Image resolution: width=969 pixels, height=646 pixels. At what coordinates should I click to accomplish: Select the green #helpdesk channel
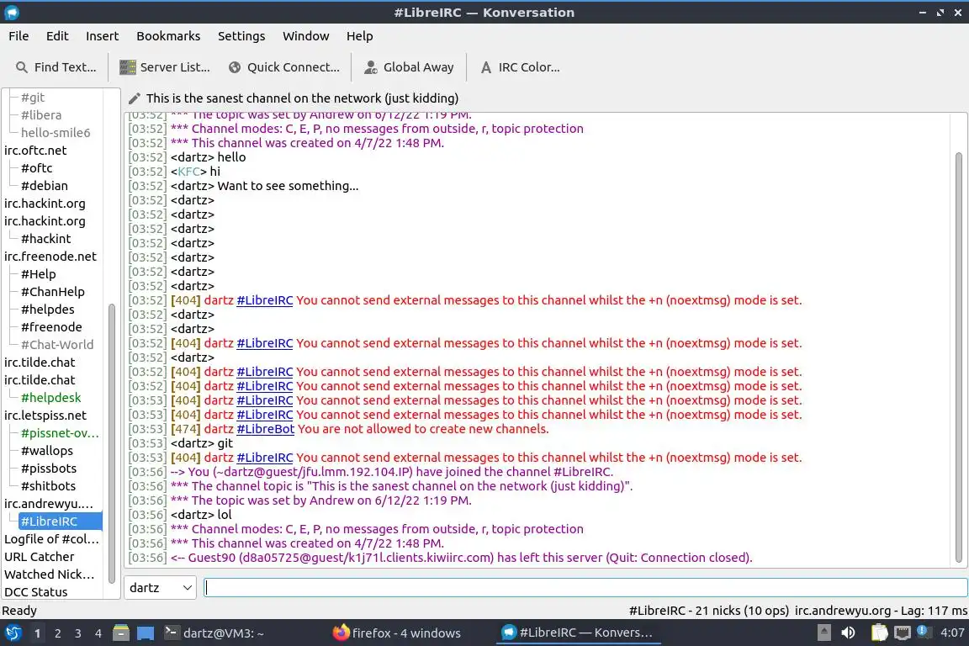click(50, 398)
